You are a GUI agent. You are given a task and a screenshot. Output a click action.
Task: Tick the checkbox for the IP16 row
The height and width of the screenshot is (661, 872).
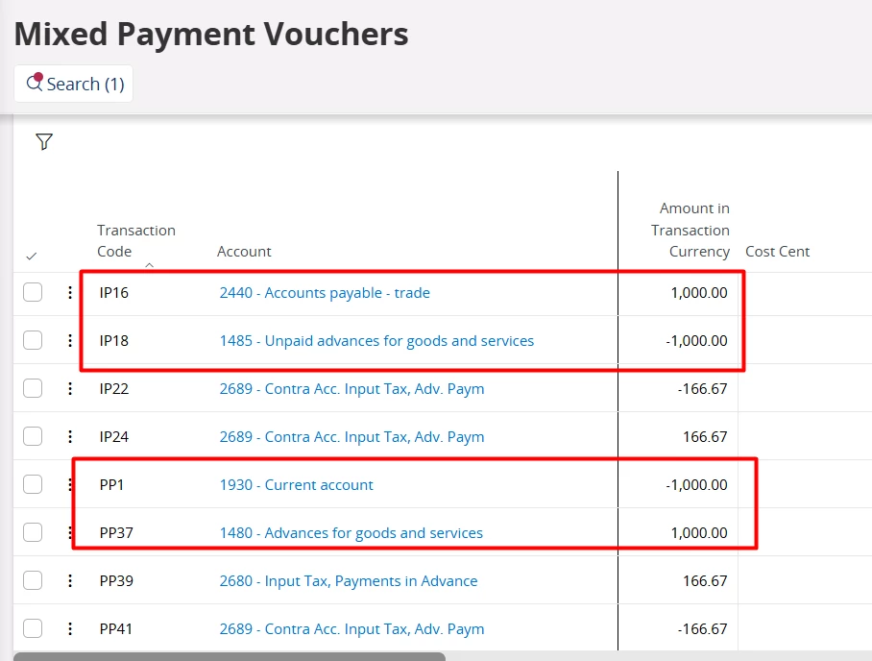coord(33,292)
